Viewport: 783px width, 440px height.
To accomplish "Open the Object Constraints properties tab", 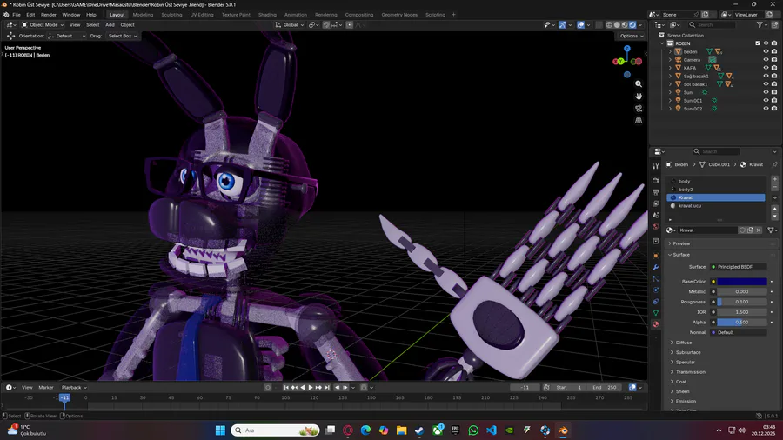I will (656, 302).
